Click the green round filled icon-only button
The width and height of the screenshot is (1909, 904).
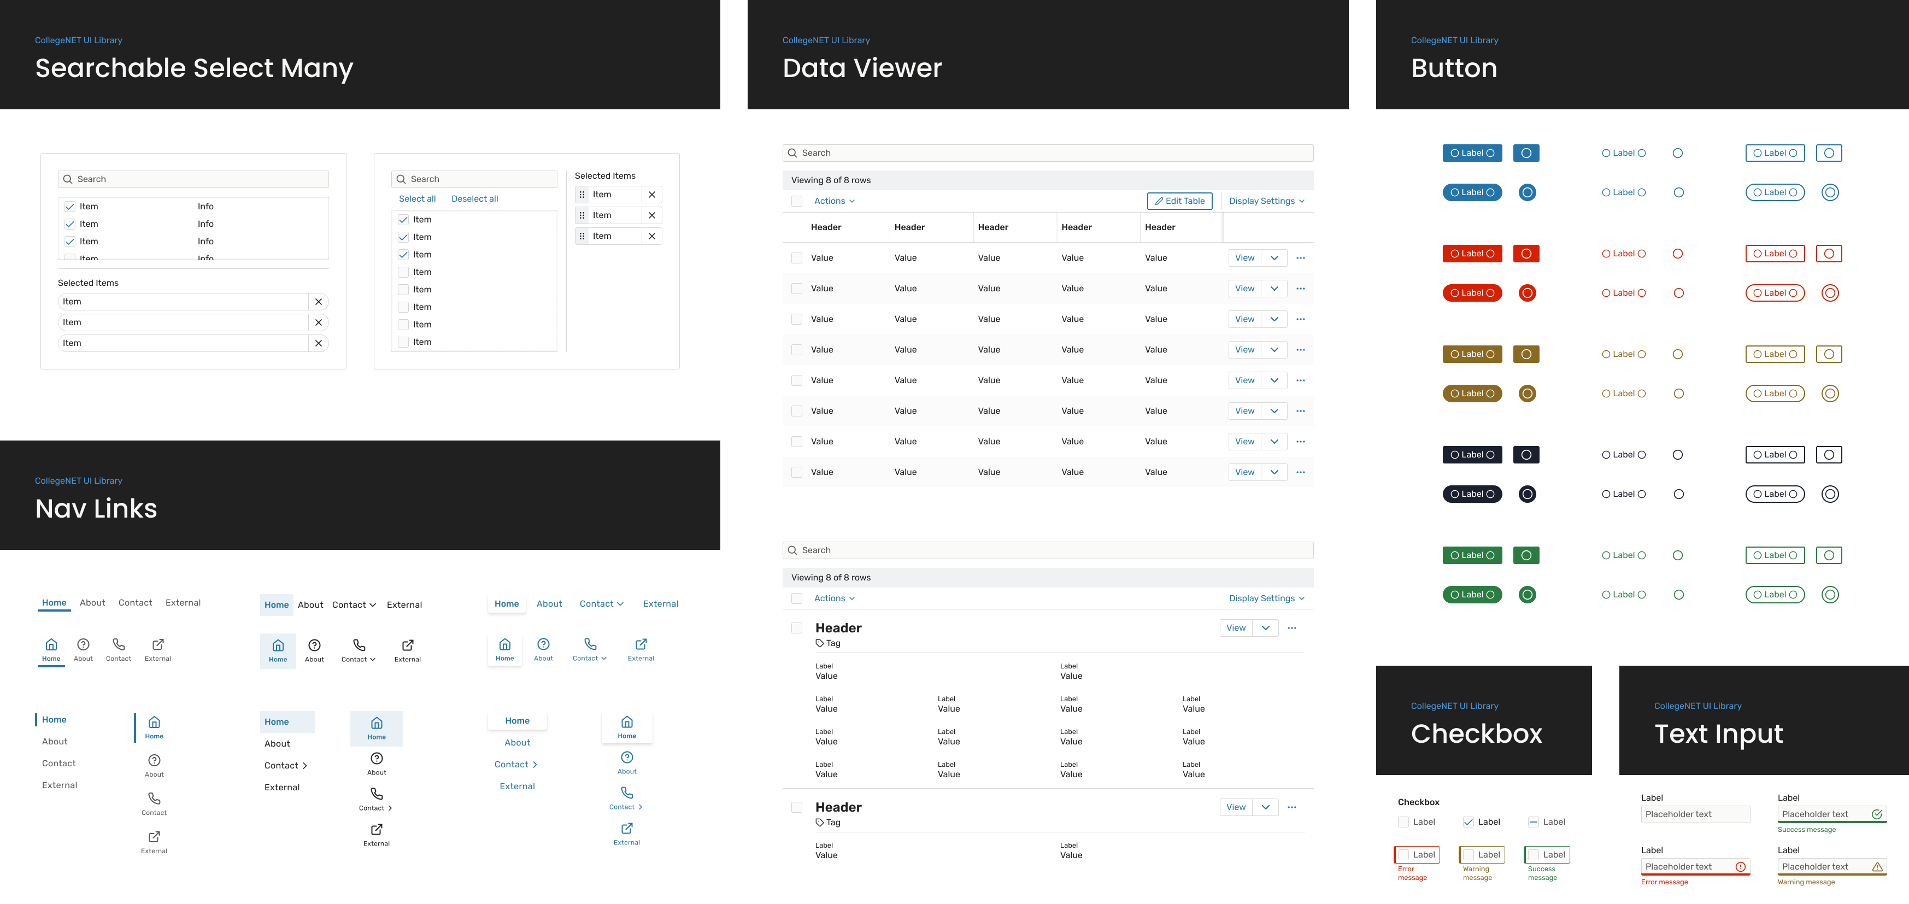(x=1526, y=594)
